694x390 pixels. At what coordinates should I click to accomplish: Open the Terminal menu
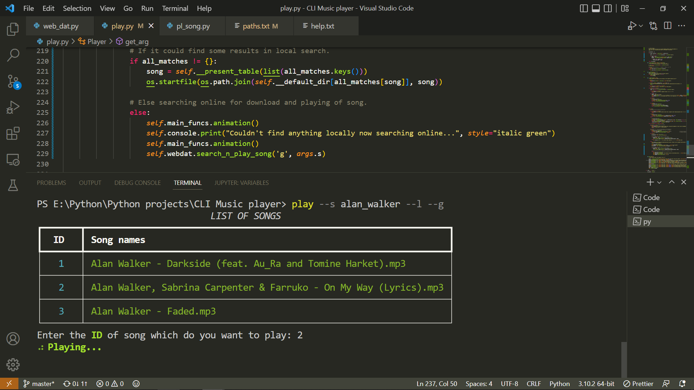click(175, 8)
